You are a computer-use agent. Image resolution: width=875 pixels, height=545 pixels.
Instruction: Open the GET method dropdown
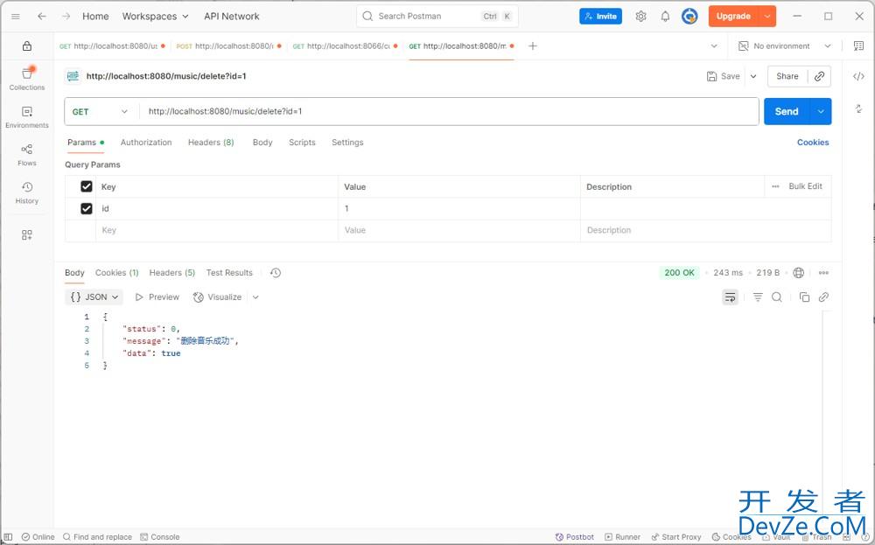pyautogui.click(x=101, y=112)
